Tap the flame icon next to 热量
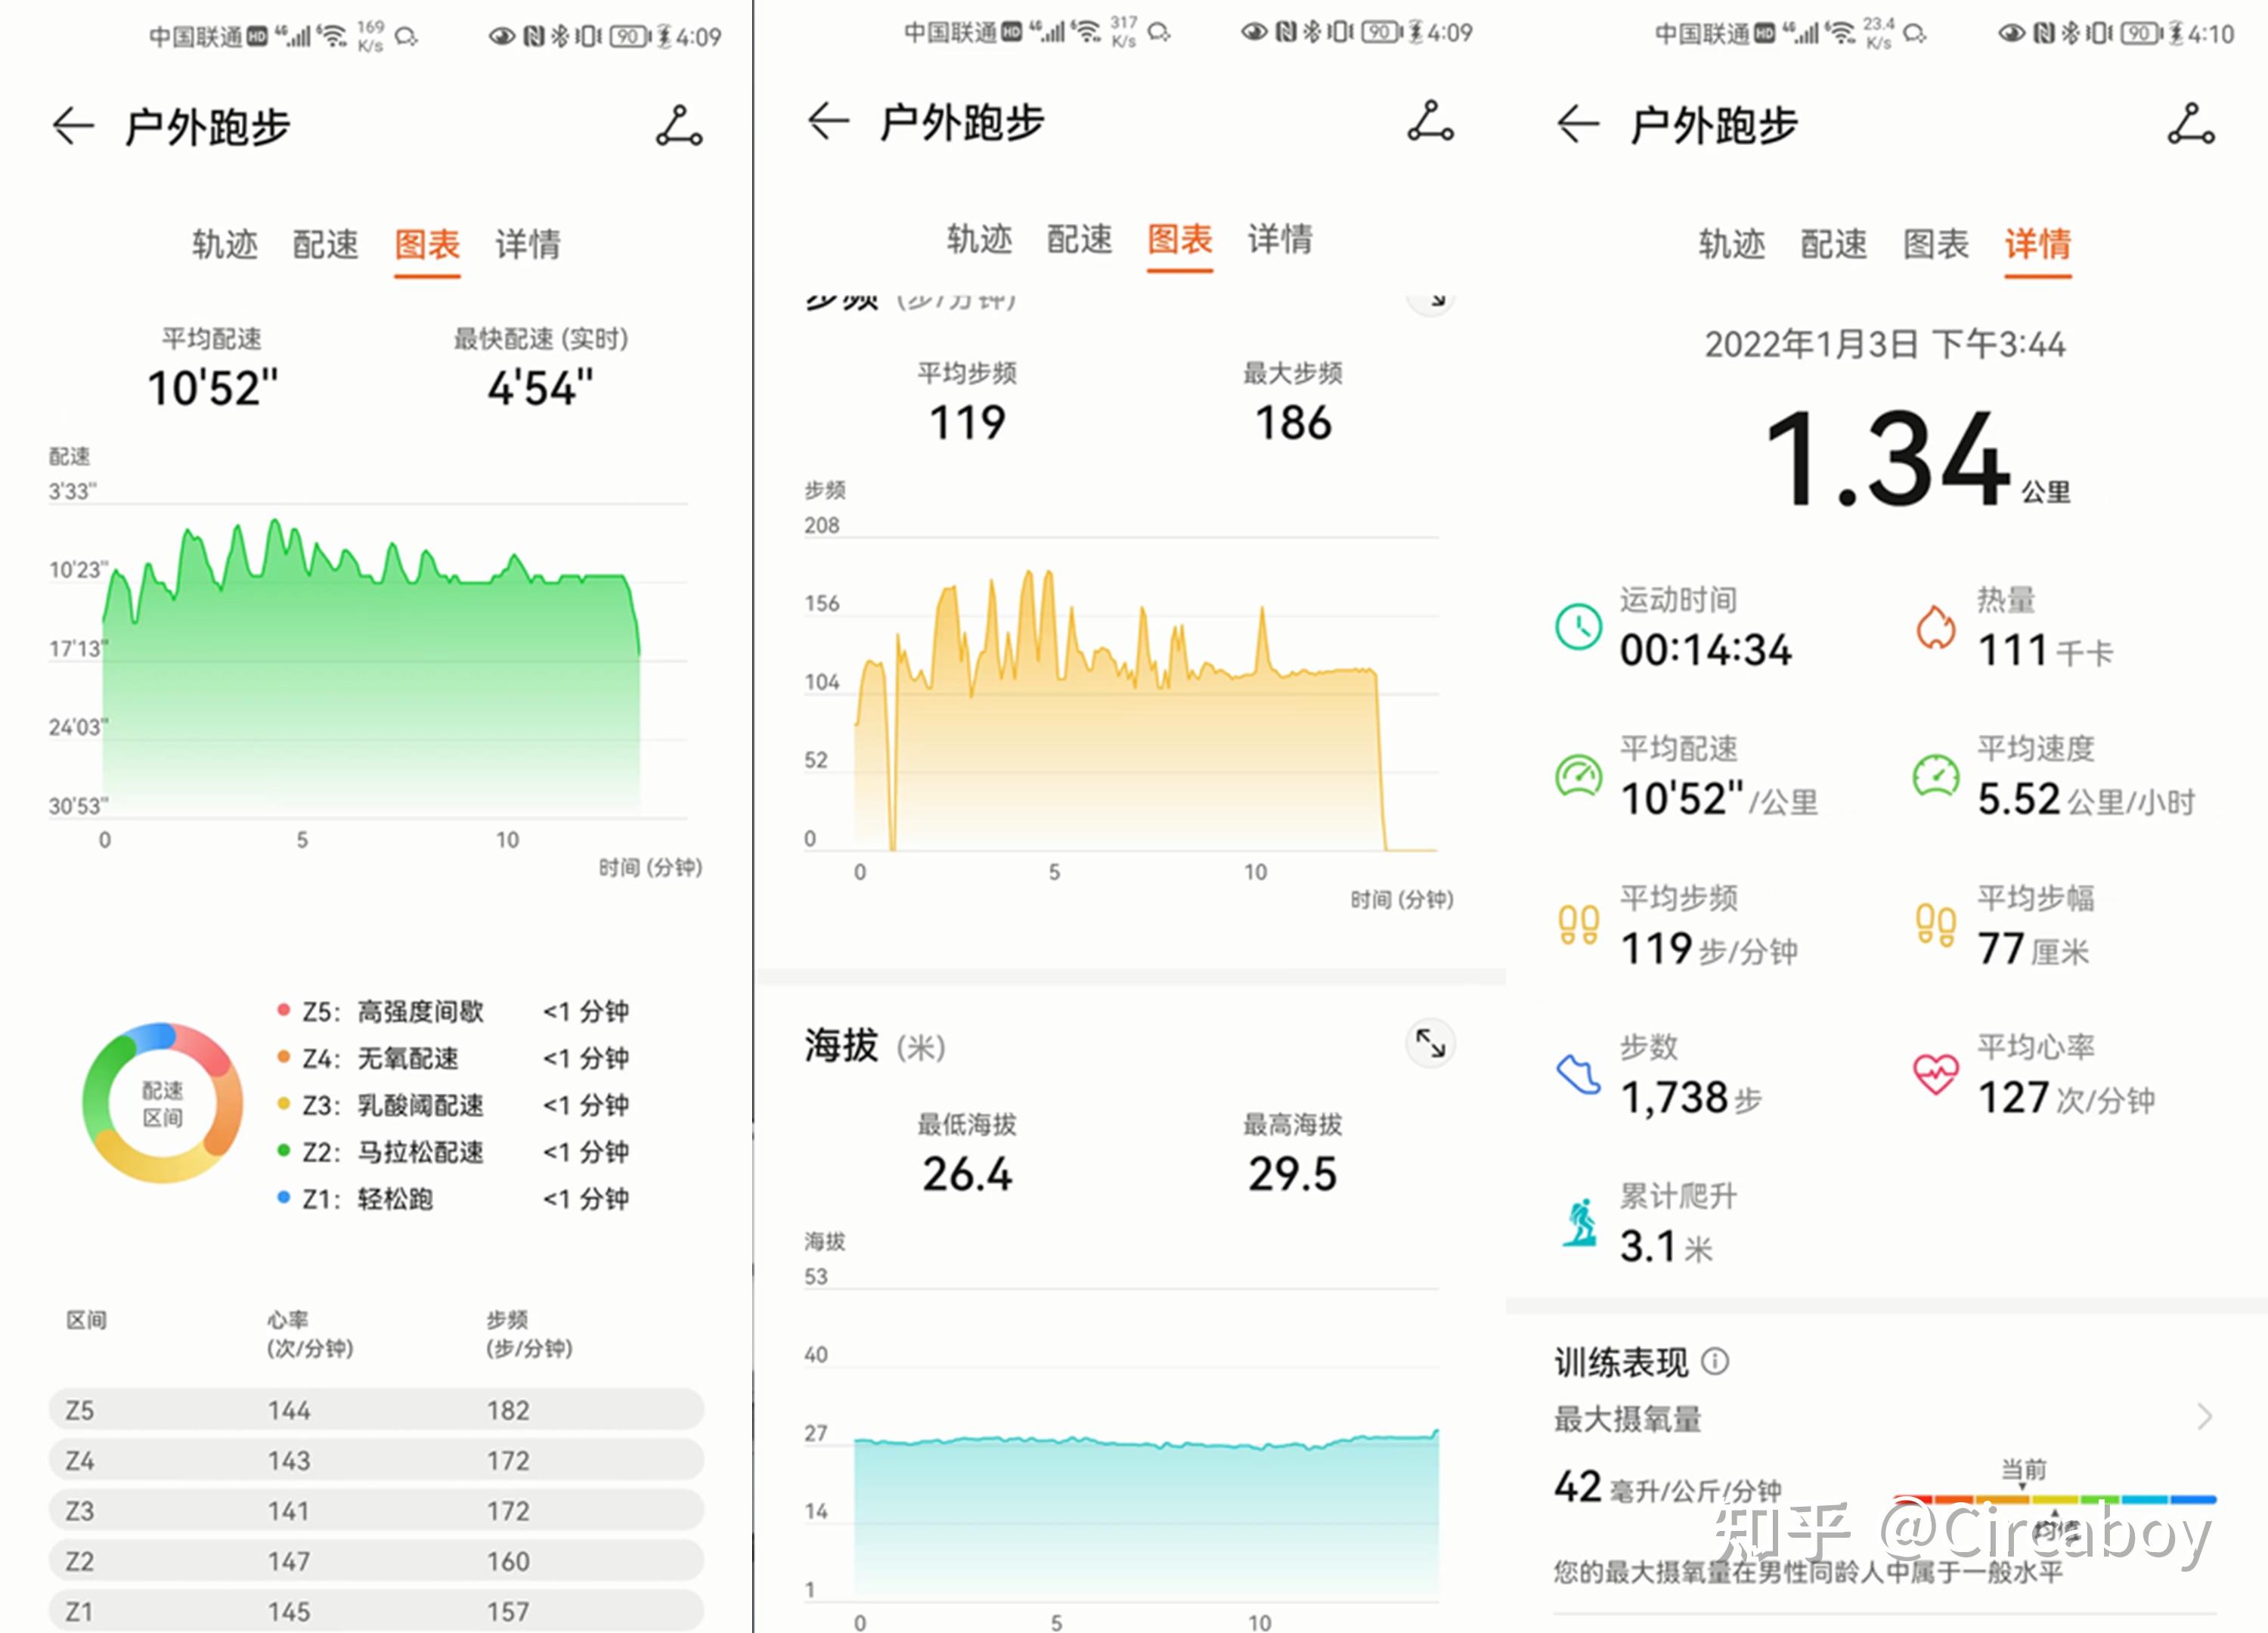 [x=1936, y=625]
